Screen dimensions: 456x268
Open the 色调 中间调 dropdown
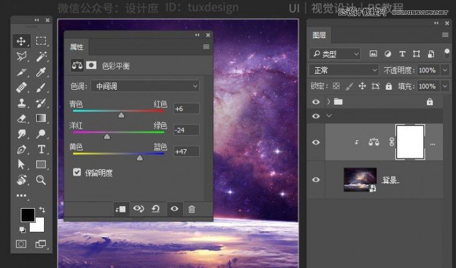[x=146, y=87]
